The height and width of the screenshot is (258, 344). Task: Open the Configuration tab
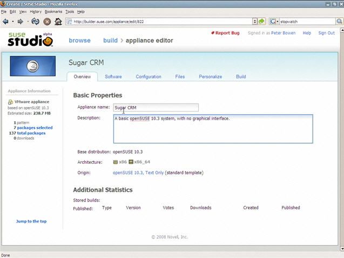[x=149, y=76]
